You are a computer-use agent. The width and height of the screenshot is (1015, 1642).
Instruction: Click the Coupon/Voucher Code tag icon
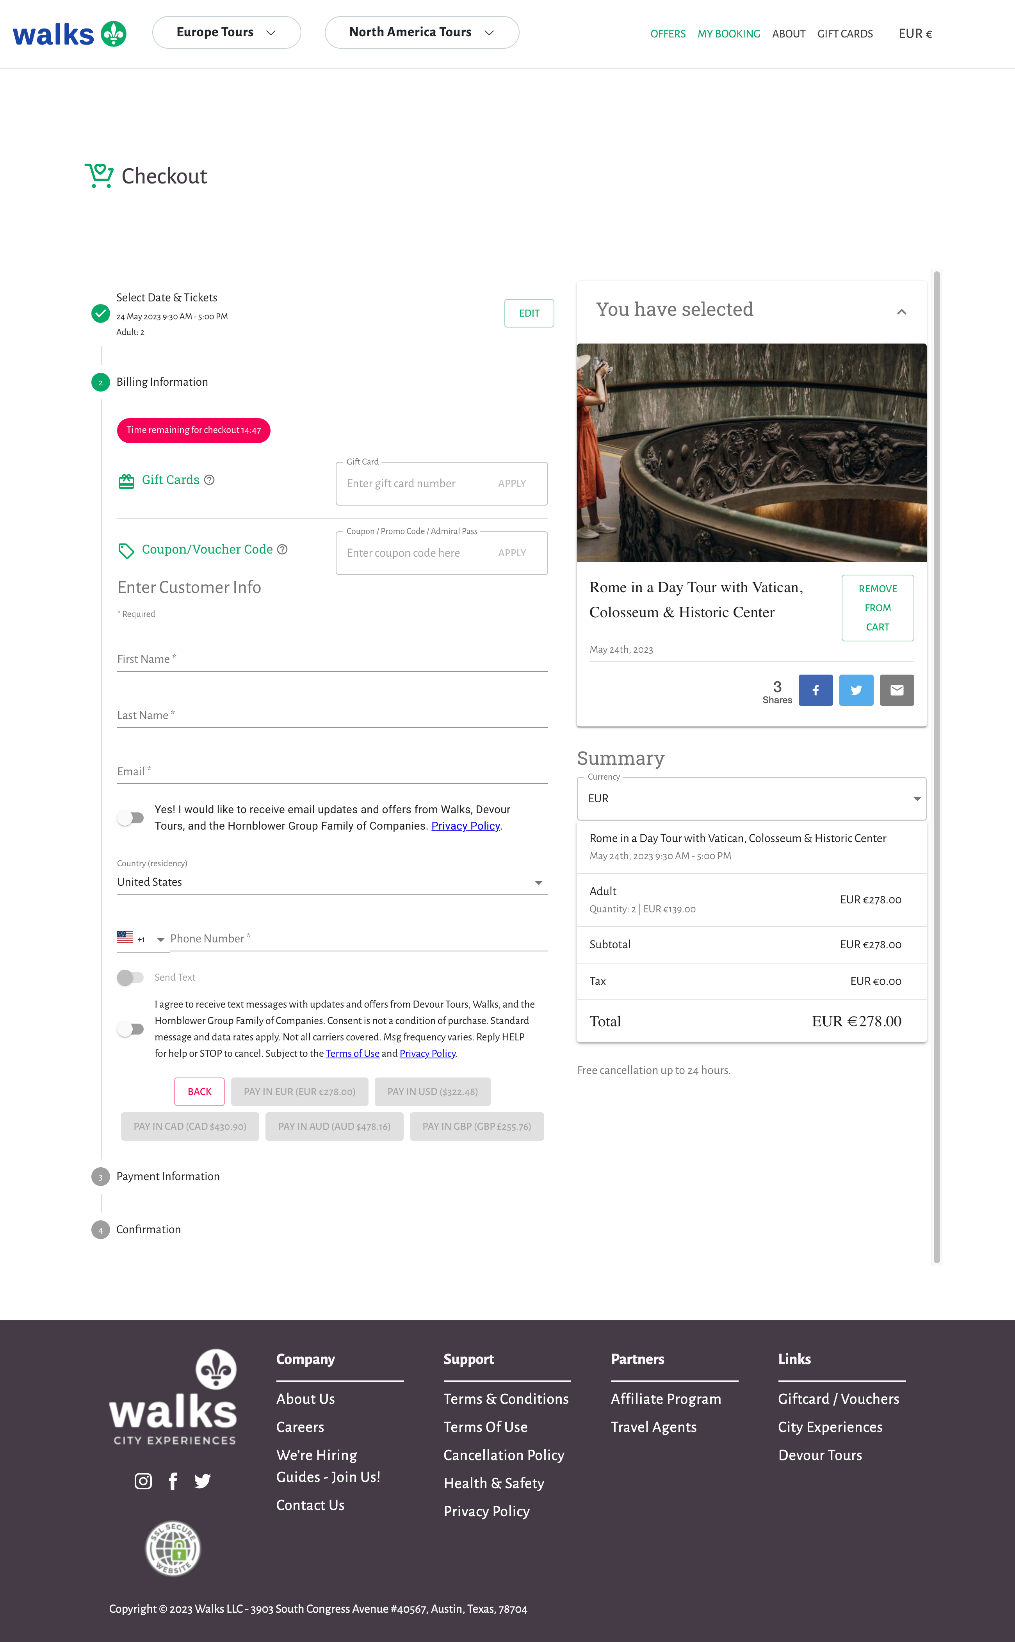pyautogui.click(x=126, y=550)
